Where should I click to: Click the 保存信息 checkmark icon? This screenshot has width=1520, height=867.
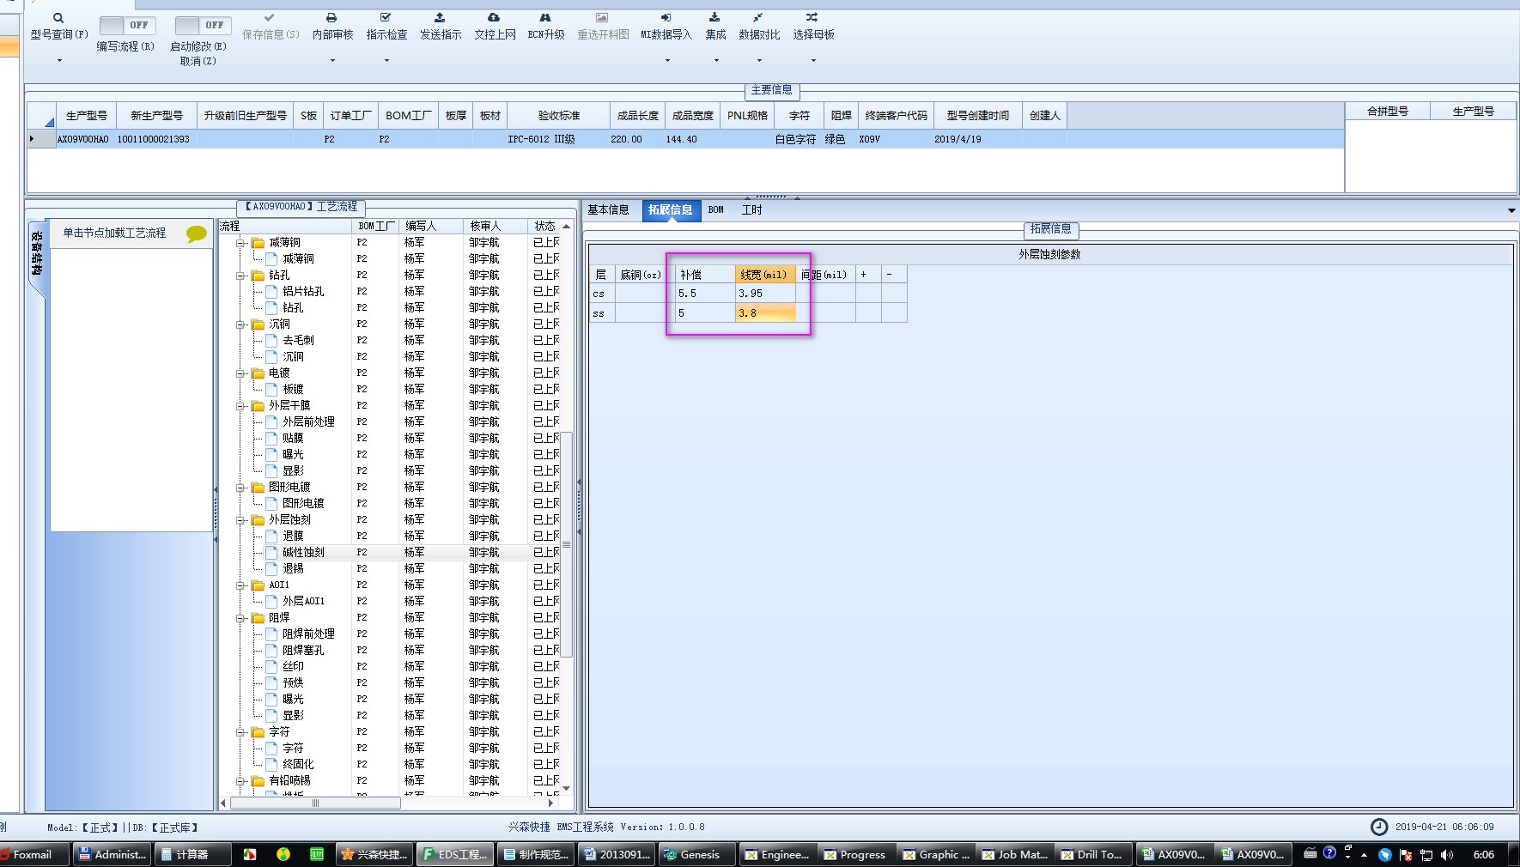point(270,17)
